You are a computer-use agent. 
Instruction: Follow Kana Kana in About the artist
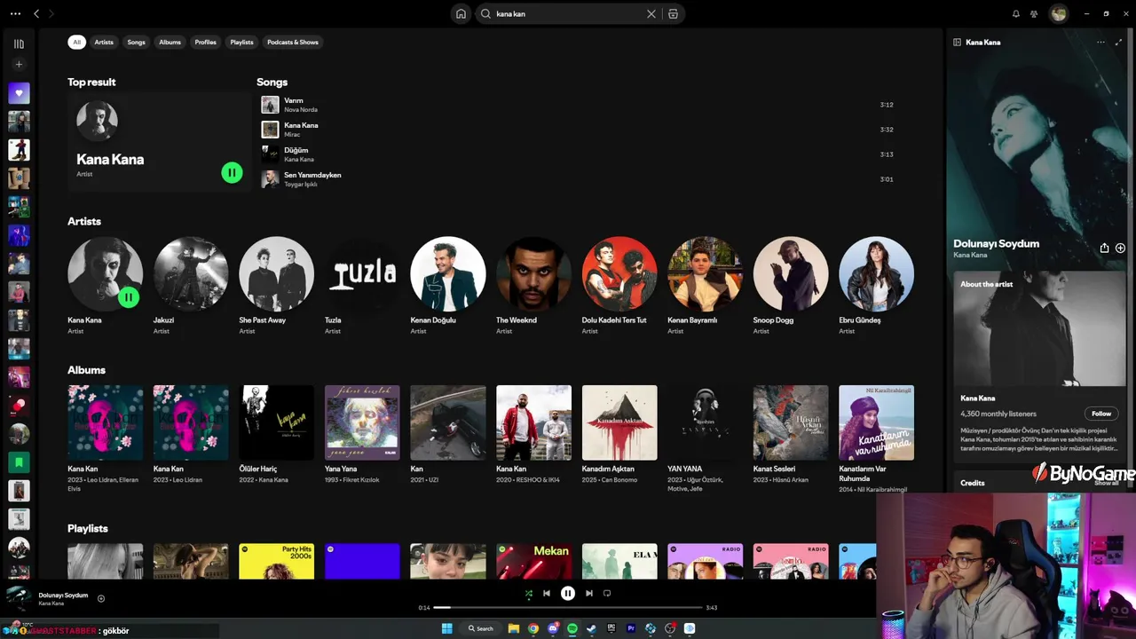(x=1101, y=414)
